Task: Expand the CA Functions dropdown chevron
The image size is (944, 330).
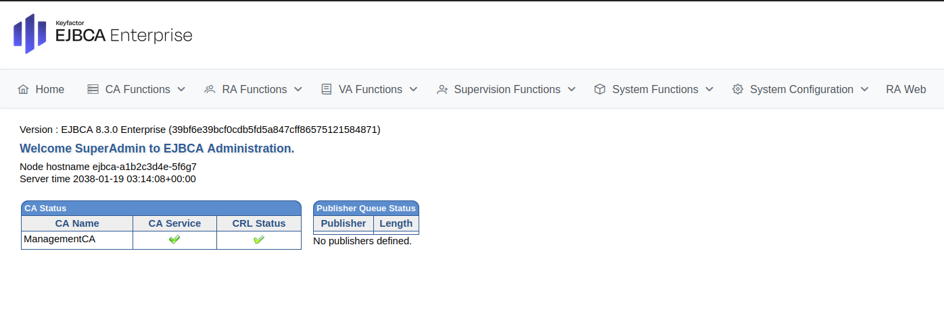Action: (181, 89)
